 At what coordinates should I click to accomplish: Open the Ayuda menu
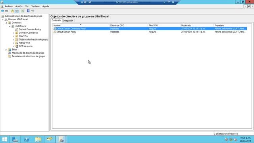point(46,6)
